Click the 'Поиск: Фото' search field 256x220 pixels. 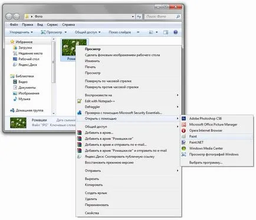click(163, 17)
